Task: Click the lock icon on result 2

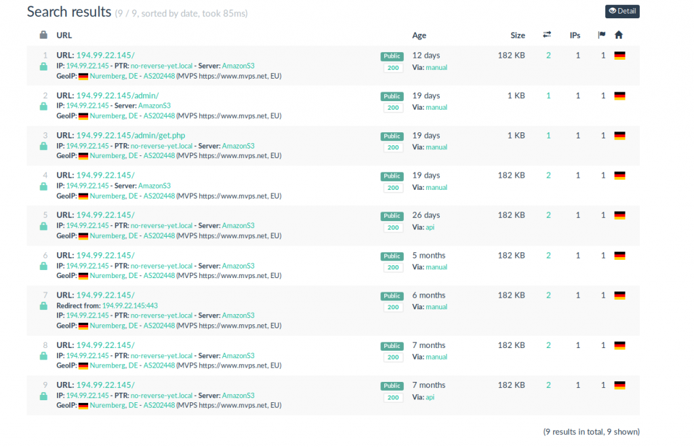Action: [x=43, y=106]
